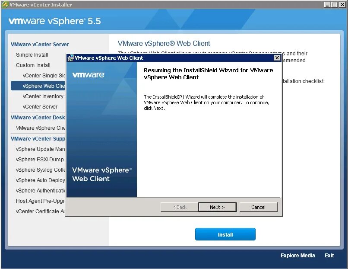The image size is (348, 269).
Task: Select vCenter Single Sign-On item
Action: [44, 76]
